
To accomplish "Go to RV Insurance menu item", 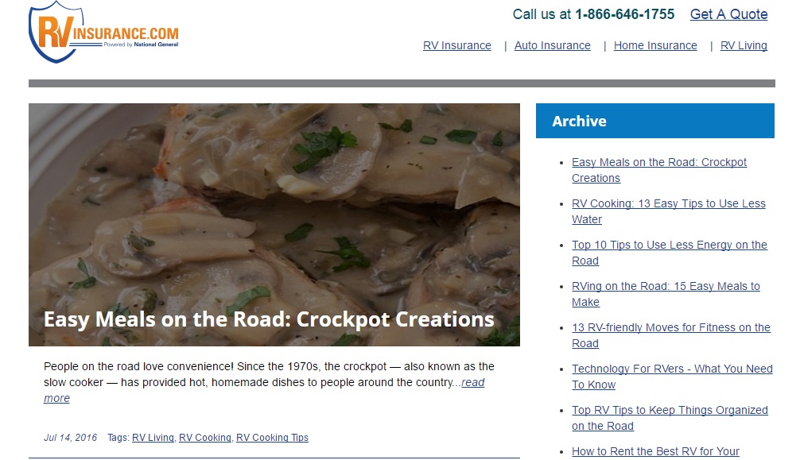I will point(456,45).
